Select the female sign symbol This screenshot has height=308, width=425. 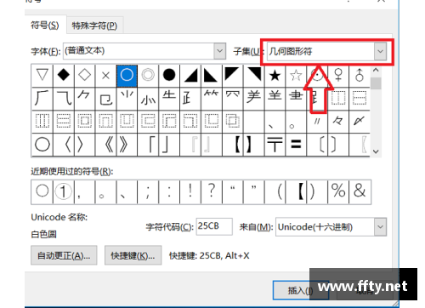click(x=338, y=75)
